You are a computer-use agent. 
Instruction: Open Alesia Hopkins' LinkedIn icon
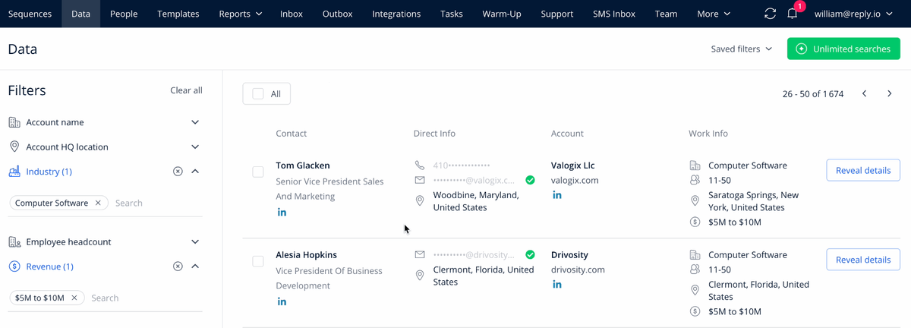[x=282, y=301]
